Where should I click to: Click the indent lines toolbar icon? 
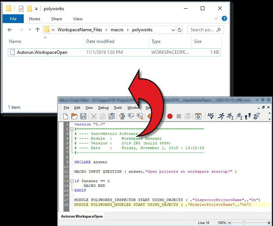pos(122,116)
